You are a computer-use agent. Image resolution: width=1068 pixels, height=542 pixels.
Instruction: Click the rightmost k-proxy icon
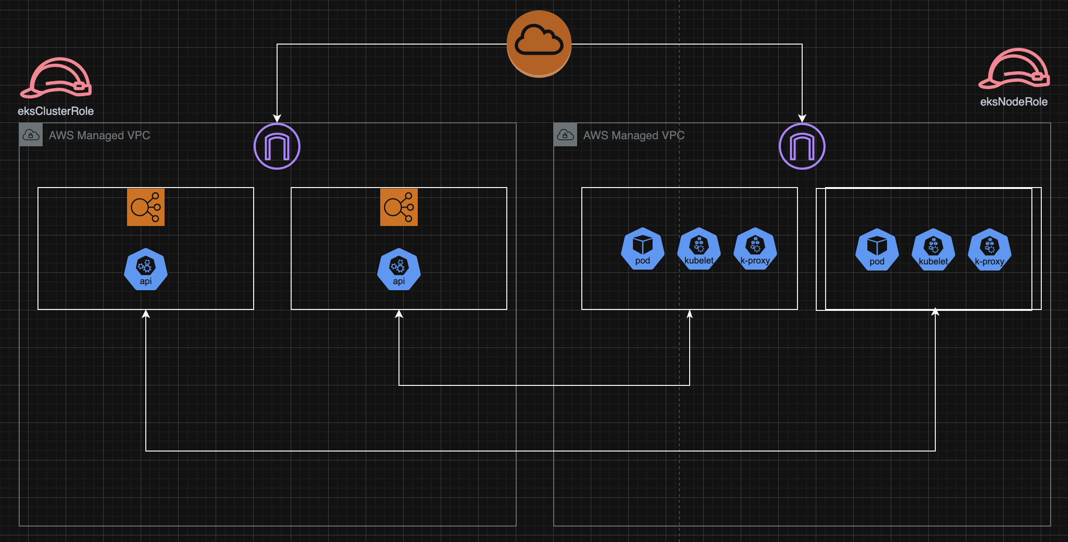pyautogui.click(x=989, y=249)
